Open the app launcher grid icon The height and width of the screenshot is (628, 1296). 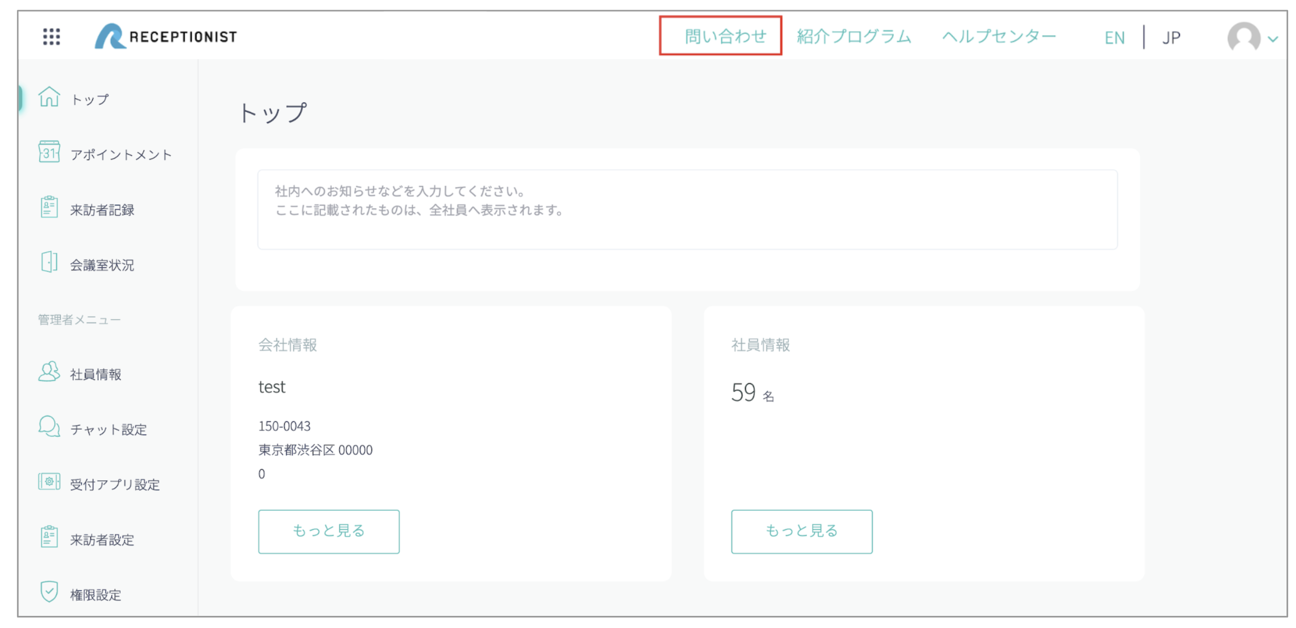(x=50, y=37)
